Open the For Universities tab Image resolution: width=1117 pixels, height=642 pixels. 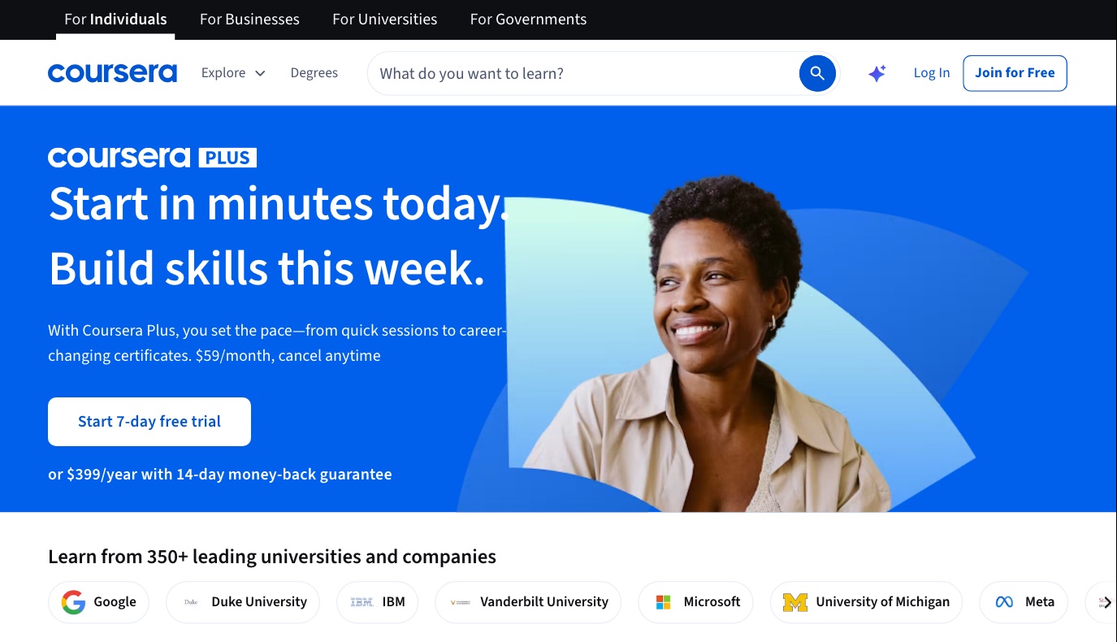[385, 20]
